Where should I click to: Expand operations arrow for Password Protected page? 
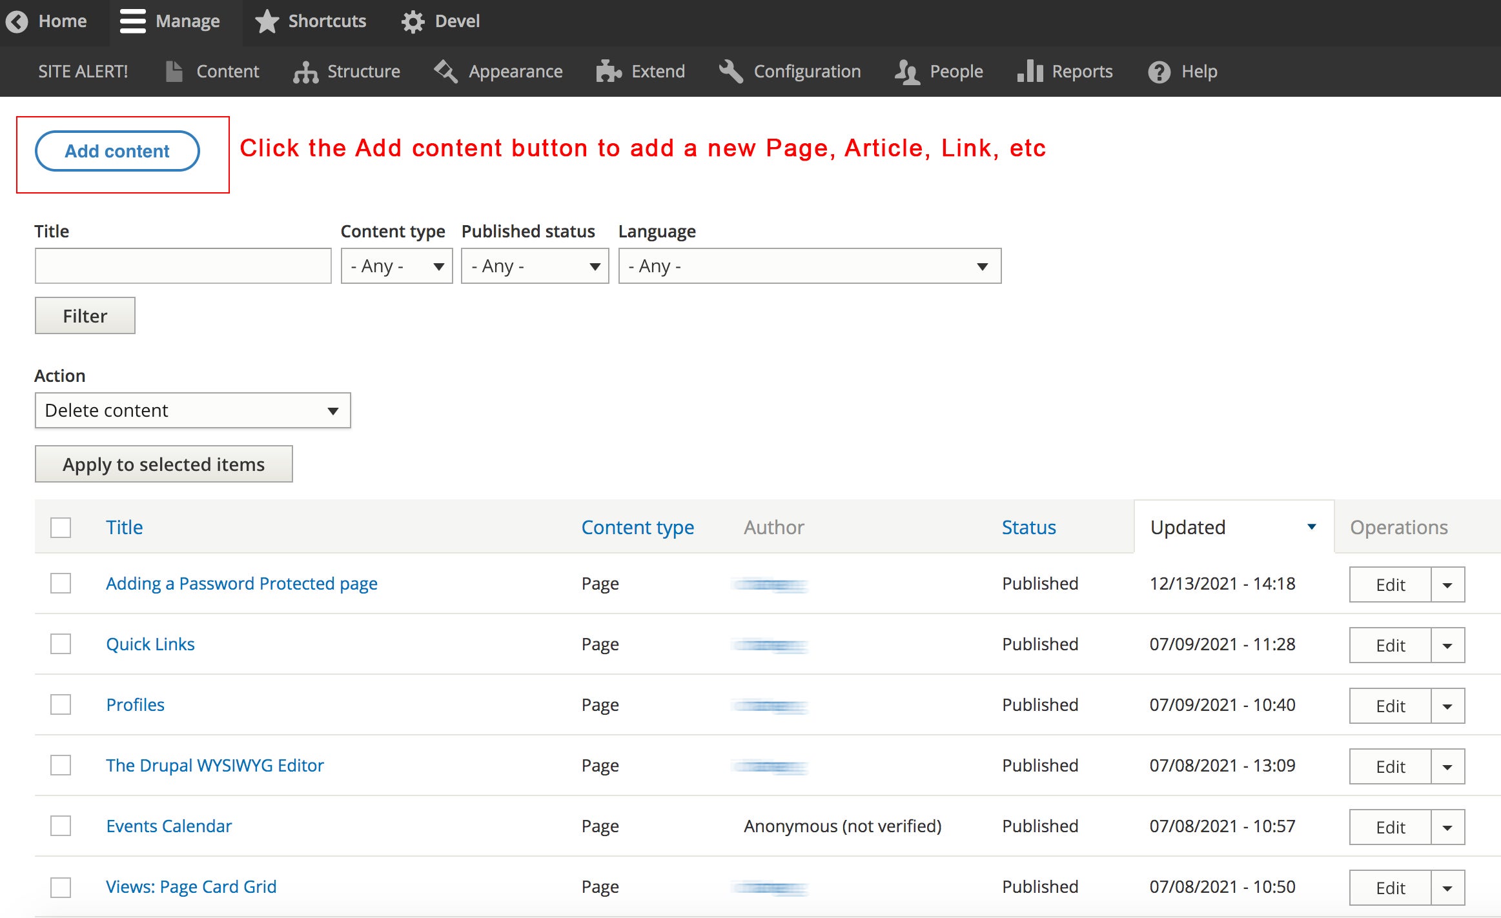(x=1447, y=585)
